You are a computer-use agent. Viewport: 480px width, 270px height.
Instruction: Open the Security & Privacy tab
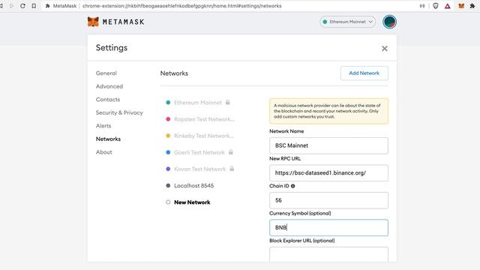tap(119, 112)
